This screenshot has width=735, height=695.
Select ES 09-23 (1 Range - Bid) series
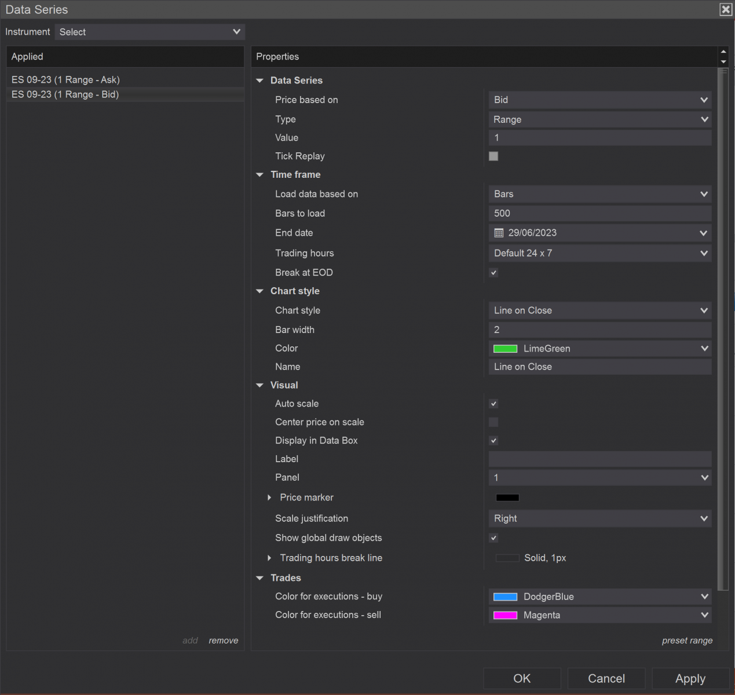click(x=65, y=94)
